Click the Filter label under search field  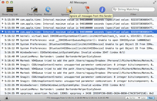pyautogui.click(x=133, y=14)
